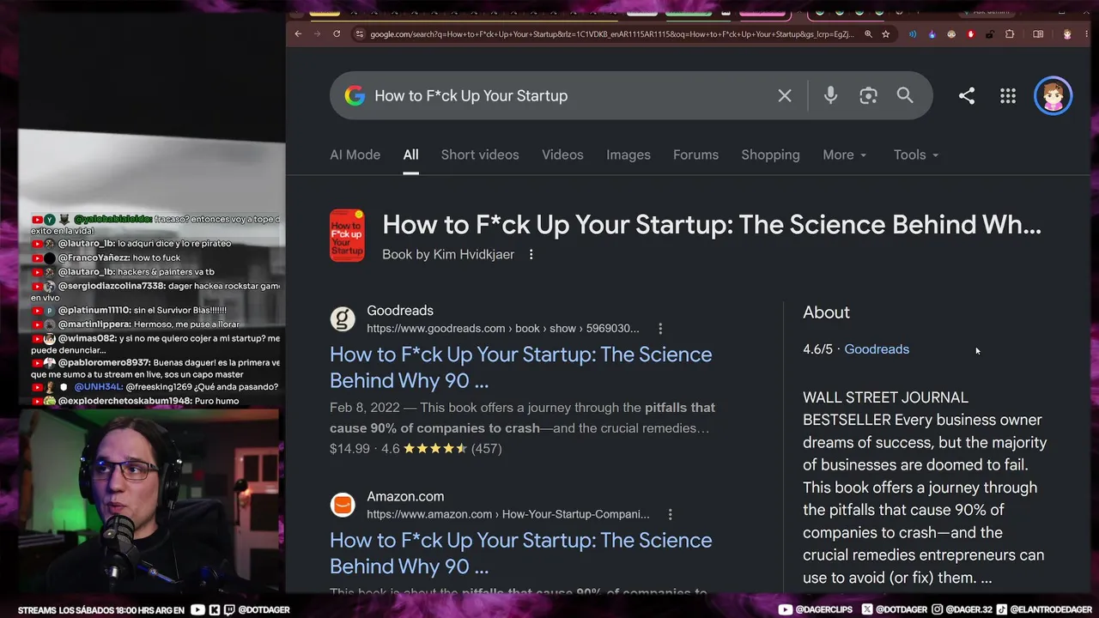Click the '@DAGERCLIPS' handle in bottom bar

tap(825, 609)
